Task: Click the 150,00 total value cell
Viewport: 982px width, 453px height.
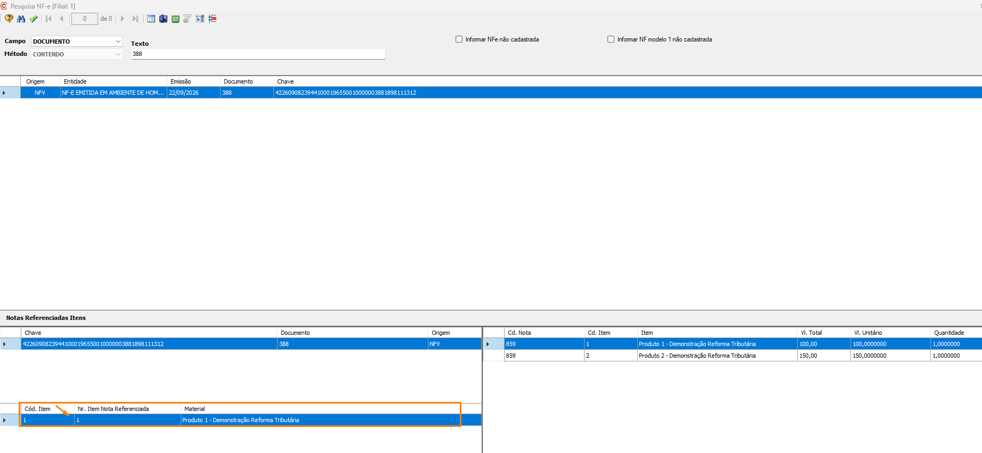Action: [824, 356]
